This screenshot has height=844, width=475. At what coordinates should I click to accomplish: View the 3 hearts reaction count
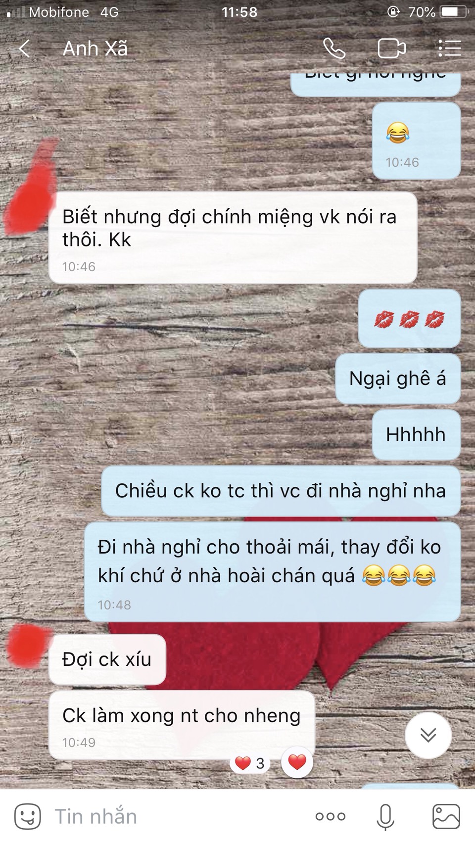pos(250,763)
